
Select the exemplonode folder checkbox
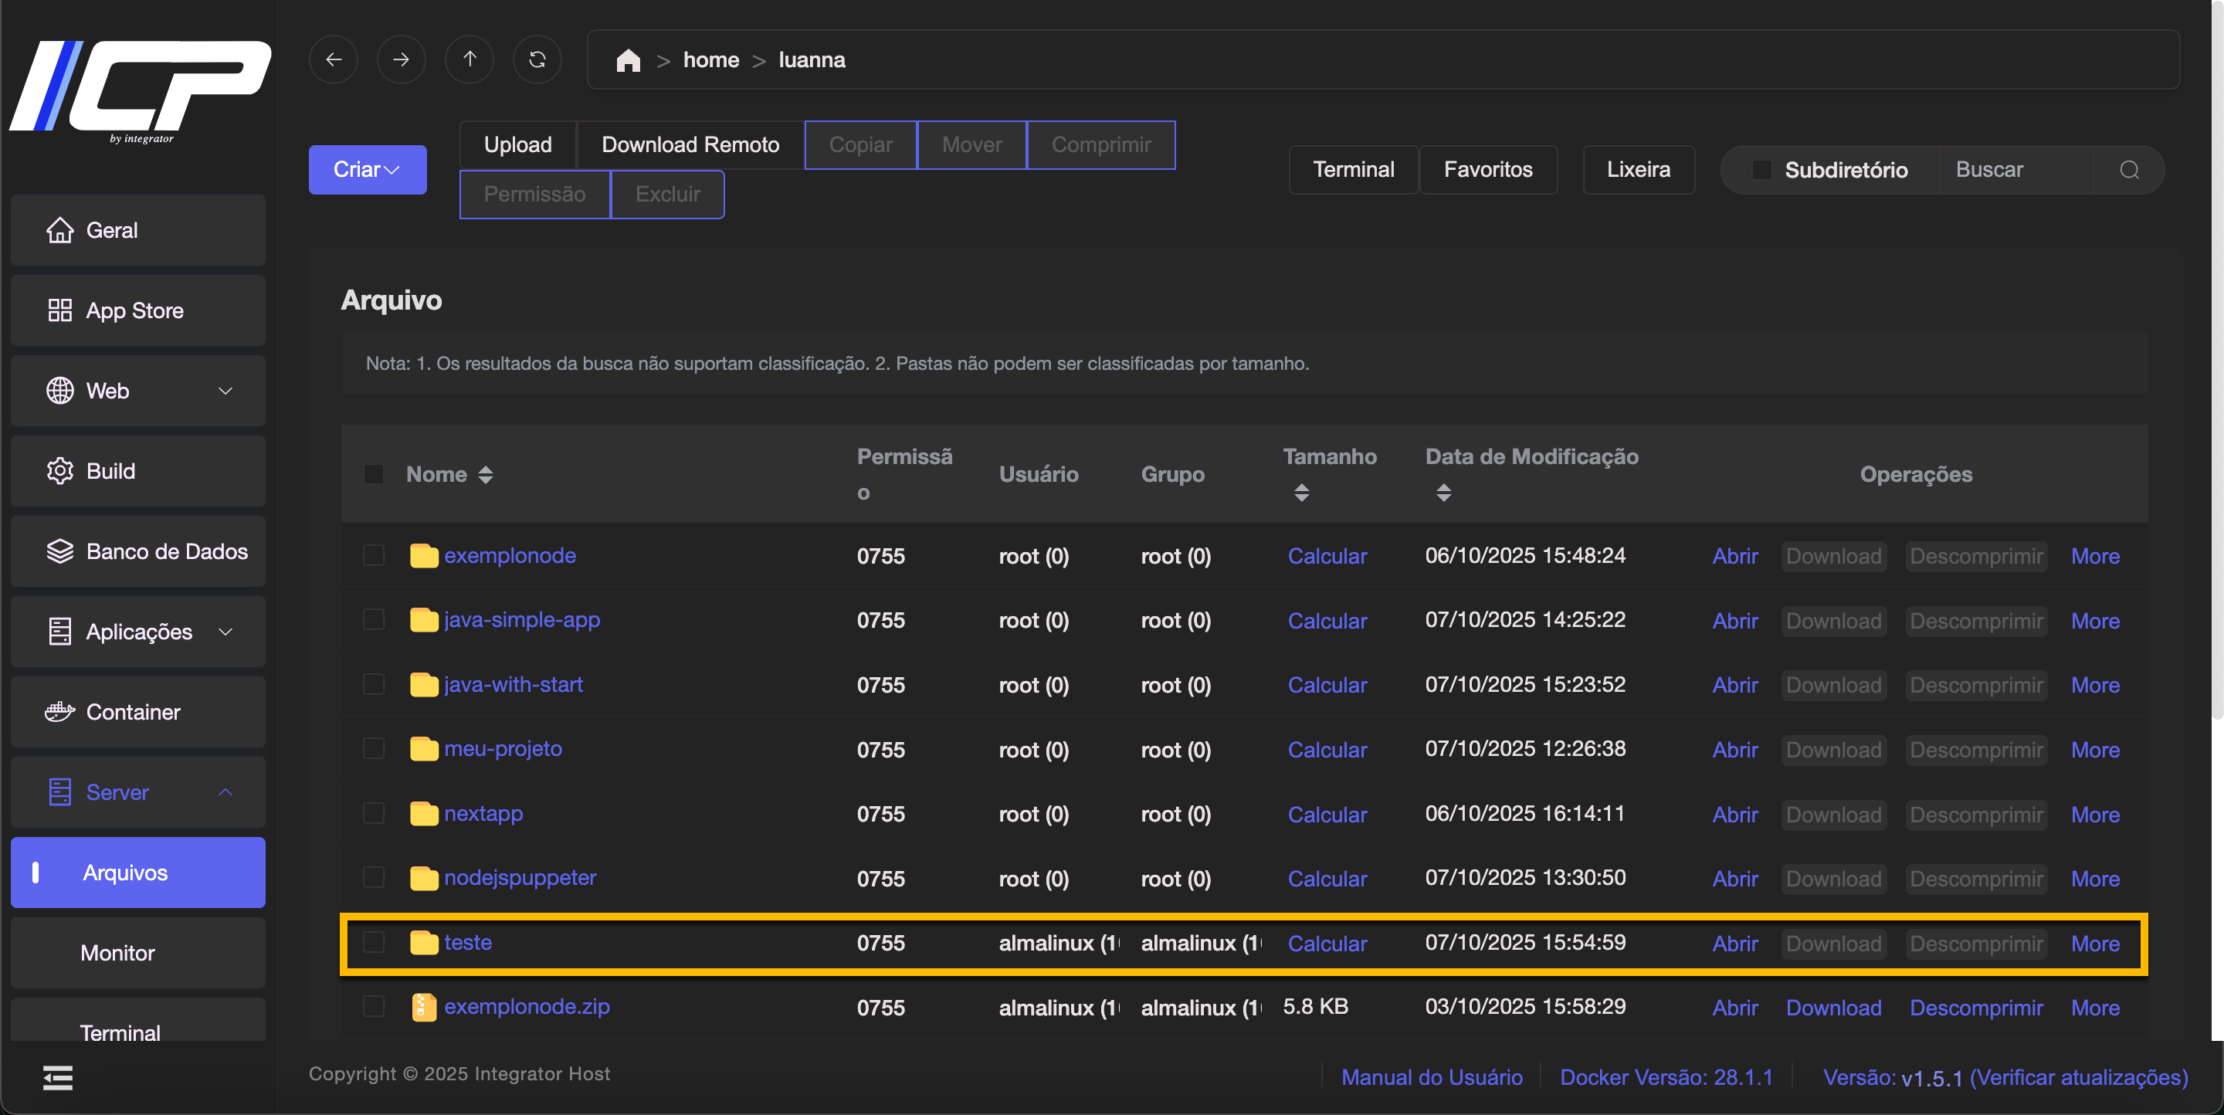pos(374,555)
